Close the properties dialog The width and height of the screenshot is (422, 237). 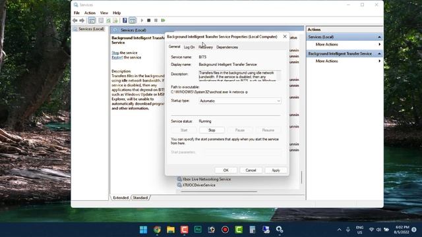(x=285, y=37)
